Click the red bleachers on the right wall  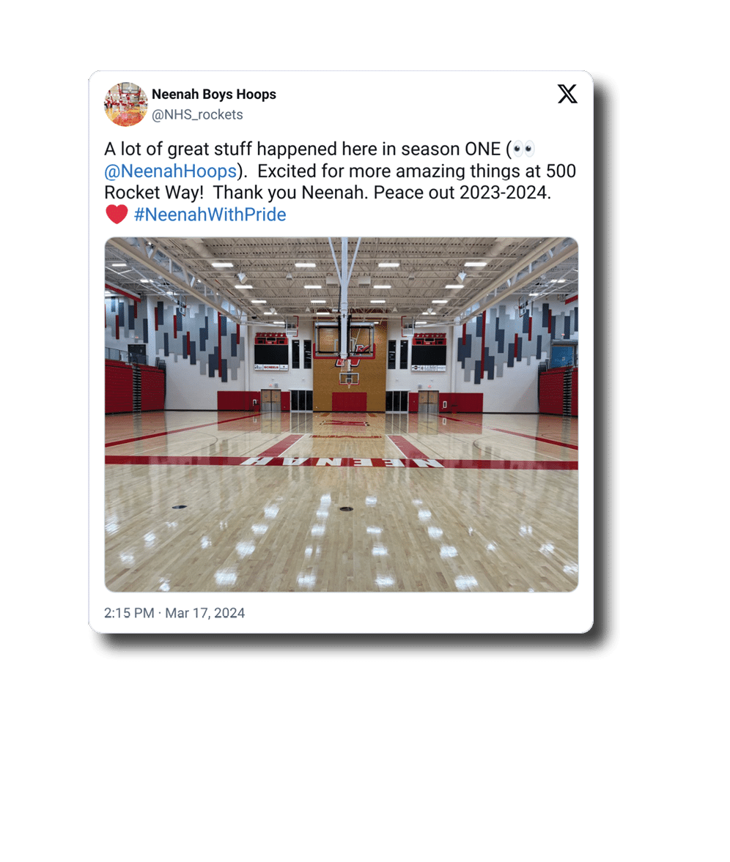click(x=558, y=391)
